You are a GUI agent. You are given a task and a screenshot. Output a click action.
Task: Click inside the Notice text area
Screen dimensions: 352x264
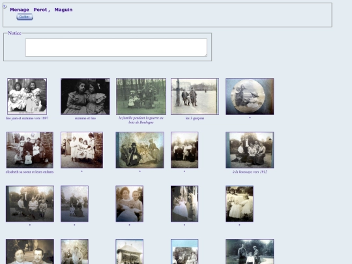point(116,48)
